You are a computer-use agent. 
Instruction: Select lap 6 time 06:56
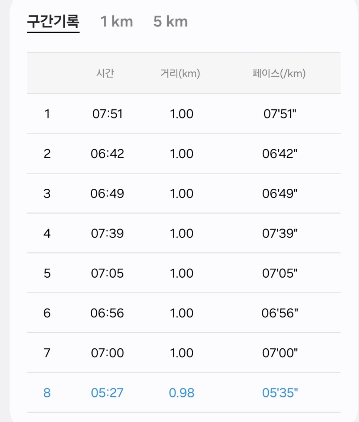(107, 313)
